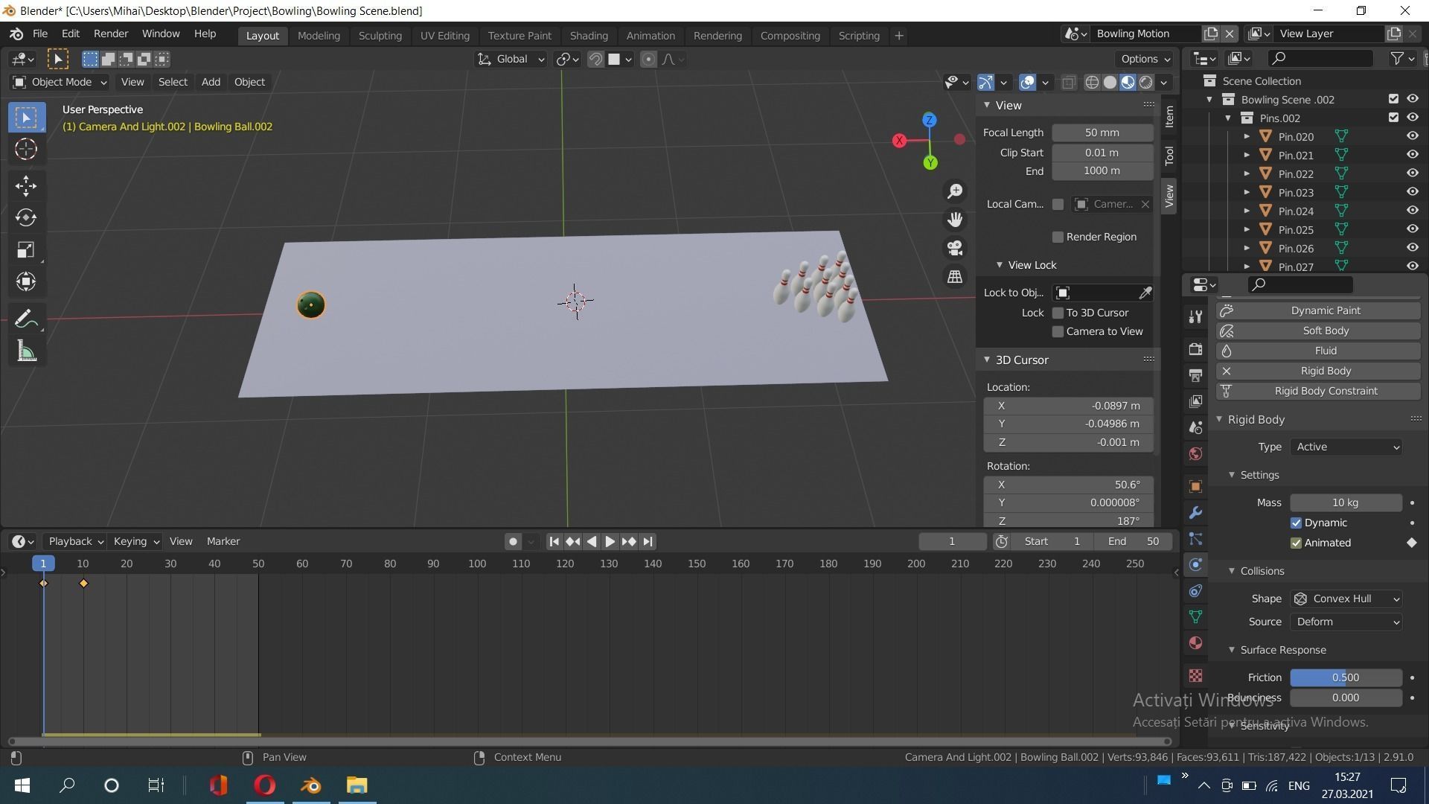
Task: Select the Rotate tool
Action: [x=26, y=217]
